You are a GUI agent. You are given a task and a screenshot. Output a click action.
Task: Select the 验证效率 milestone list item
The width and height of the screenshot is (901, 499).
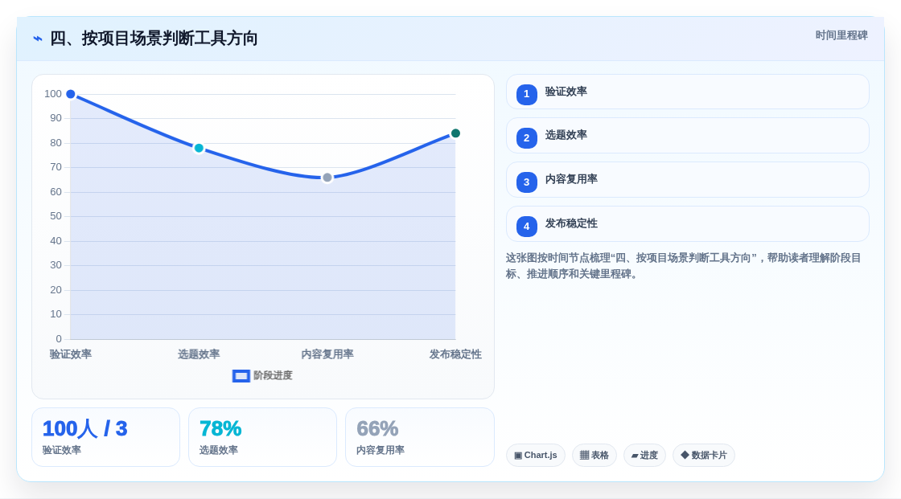pos(687,92)
